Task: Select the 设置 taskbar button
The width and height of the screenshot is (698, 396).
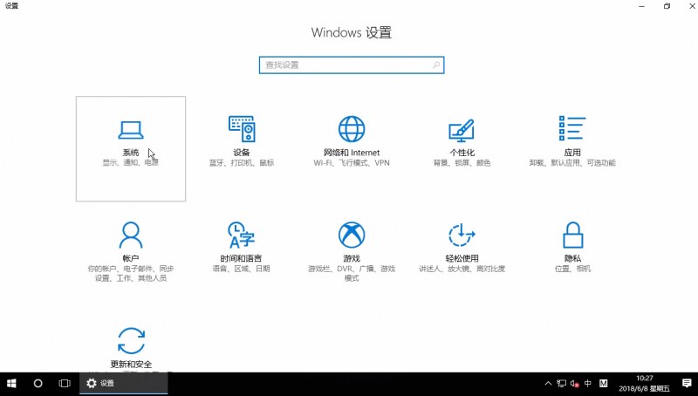Action: (124, 384)
